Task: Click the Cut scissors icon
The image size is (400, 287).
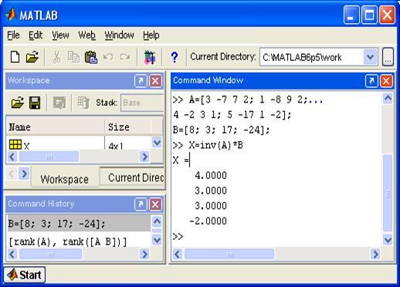Action: point(56,57)
